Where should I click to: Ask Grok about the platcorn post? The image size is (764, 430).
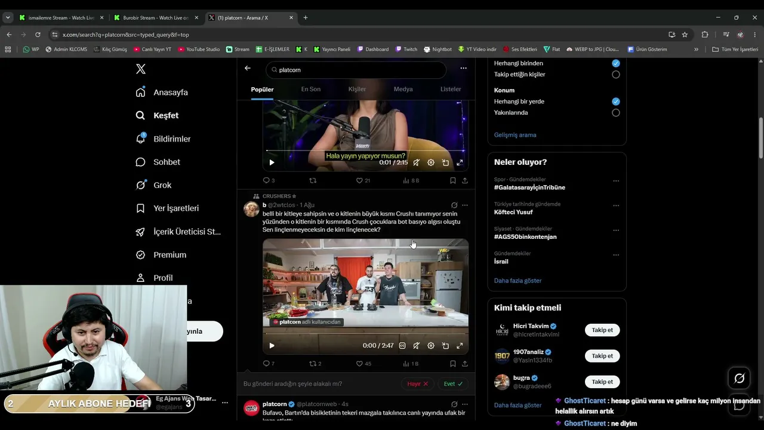tap(454, 404)
